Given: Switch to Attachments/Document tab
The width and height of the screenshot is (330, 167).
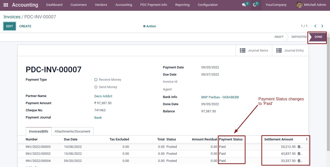Looking at the screenshot, I should (x=72, y=132).
